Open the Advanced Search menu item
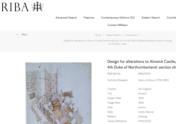The width and height of the screenshot is (176, 124). (66, 18)
